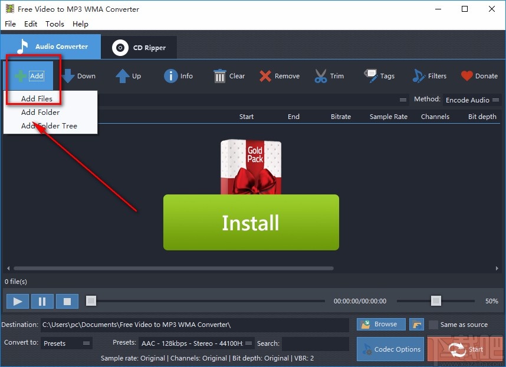This screenshot has height=367, width=506.
Task: Enable the Same as source checkbox
Action: click(x=433, y=325)
